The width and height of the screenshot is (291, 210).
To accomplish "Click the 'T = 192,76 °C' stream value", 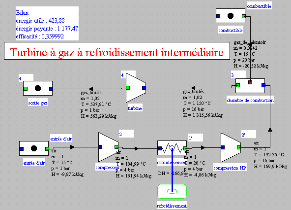I will (x=269, y=155).
